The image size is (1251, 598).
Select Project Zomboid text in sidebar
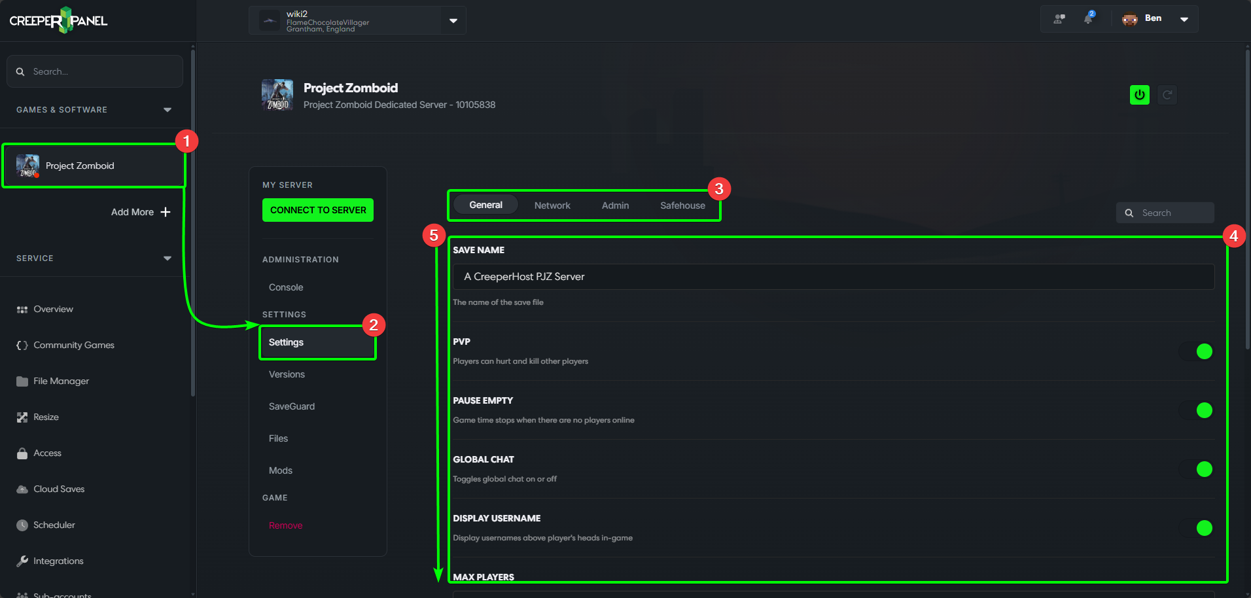pos(80,166)
